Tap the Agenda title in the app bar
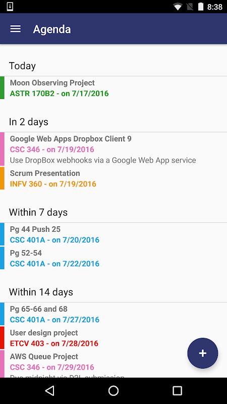Image resolution: width=227 pixels, height=404 pixels. click(x=52, y=29)
